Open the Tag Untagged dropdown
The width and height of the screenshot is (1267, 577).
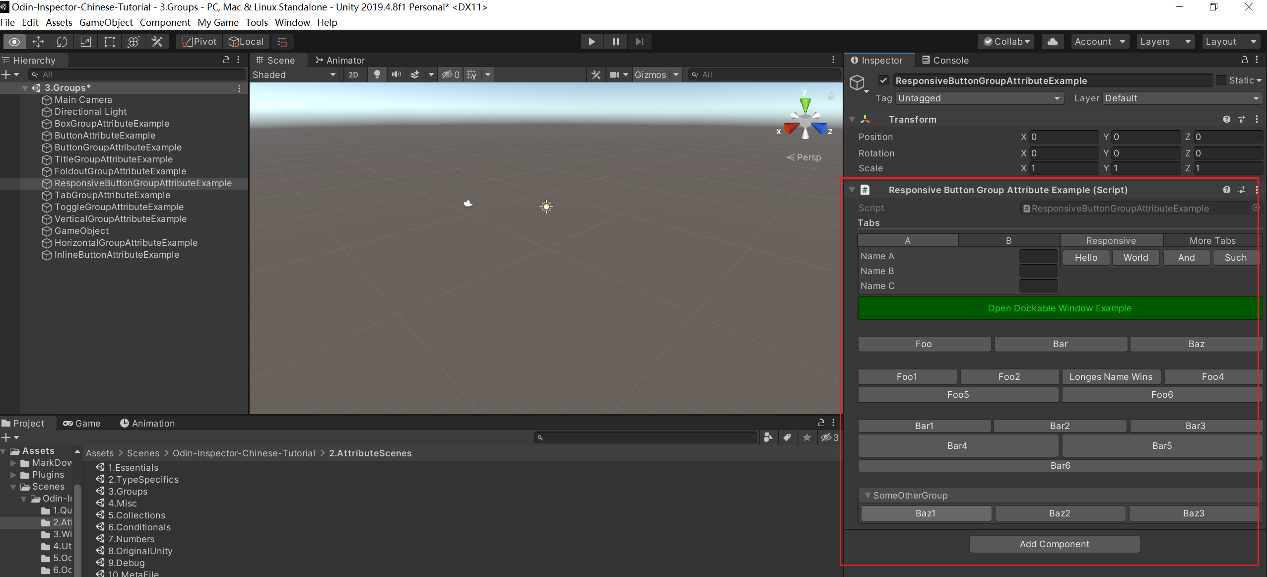pos(979,98)
